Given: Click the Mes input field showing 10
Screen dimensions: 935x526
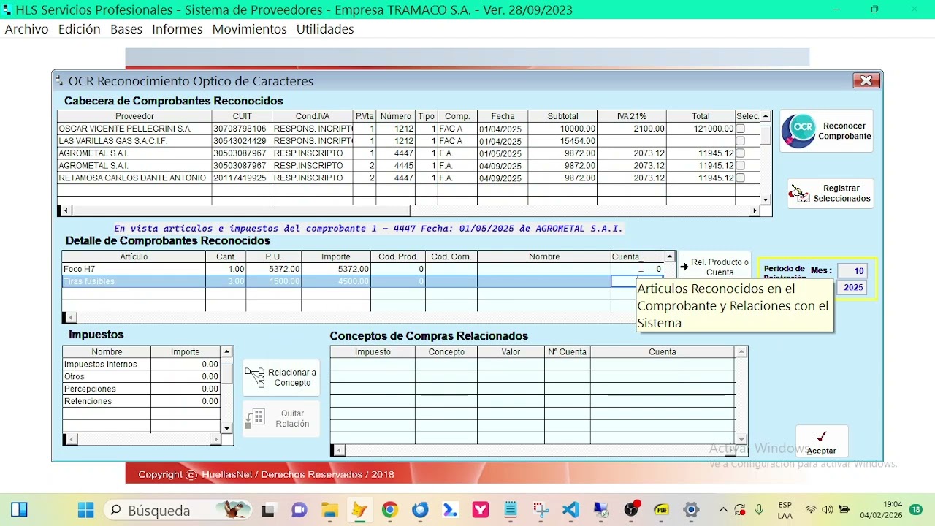Looking at the screenshot, I should pos(852,270).
